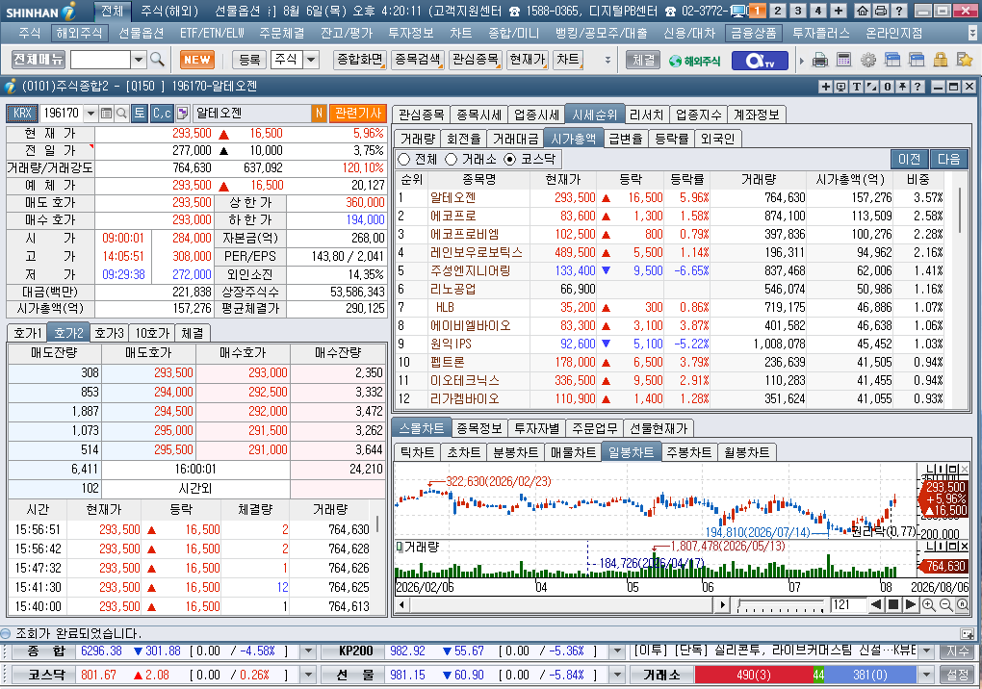Click the chart bar count field showing 121
The image size is (982, 689).
(847, 604)
